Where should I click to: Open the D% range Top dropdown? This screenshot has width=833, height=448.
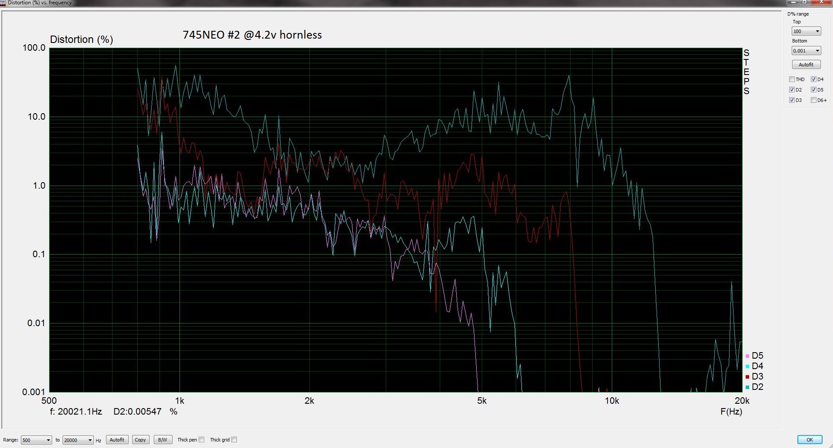point(806,31)
